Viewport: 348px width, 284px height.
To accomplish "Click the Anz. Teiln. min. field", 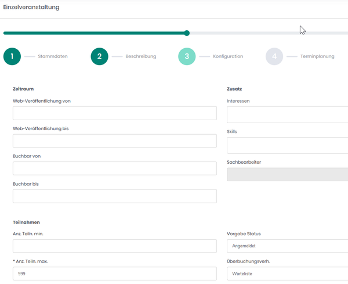I will tap(115, 246).
